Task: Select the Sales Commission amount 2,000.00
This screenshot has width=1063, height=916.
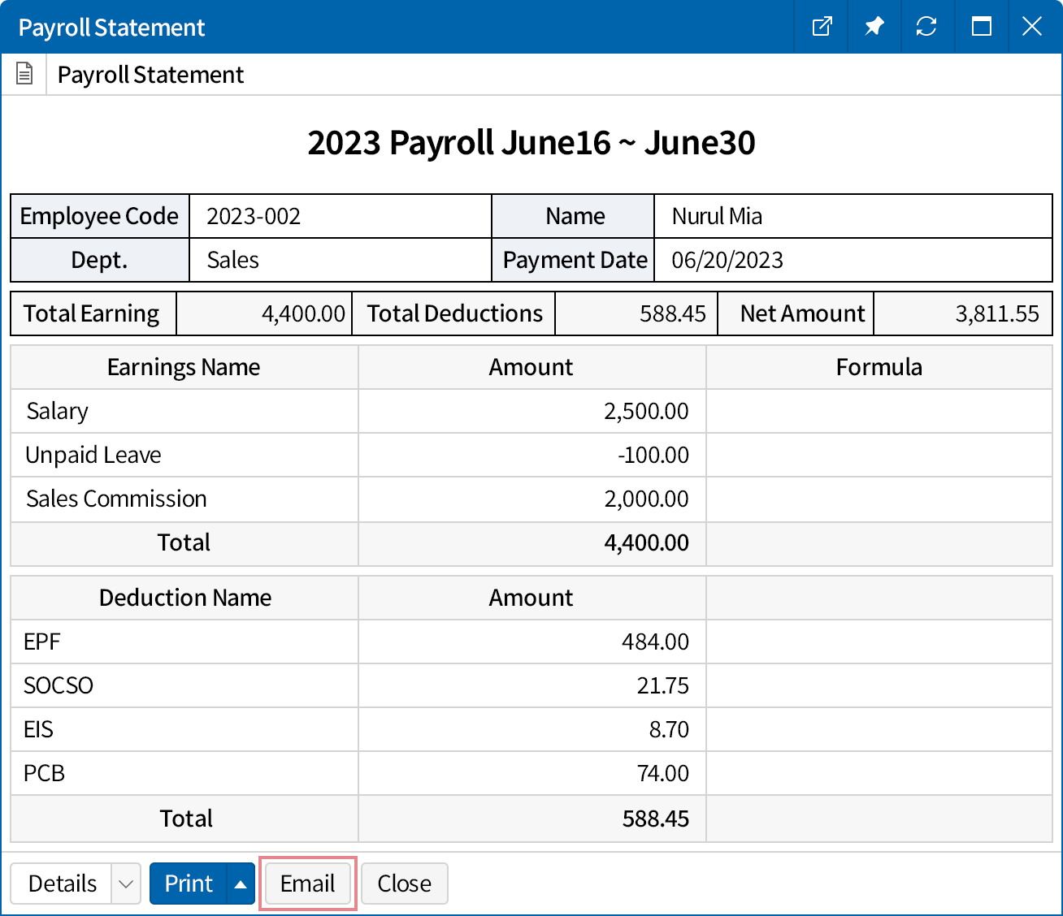Action: (x=646, y=499)
